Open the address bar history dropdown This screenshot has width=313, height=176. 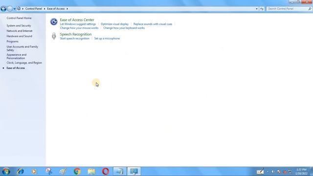point(256,9)
